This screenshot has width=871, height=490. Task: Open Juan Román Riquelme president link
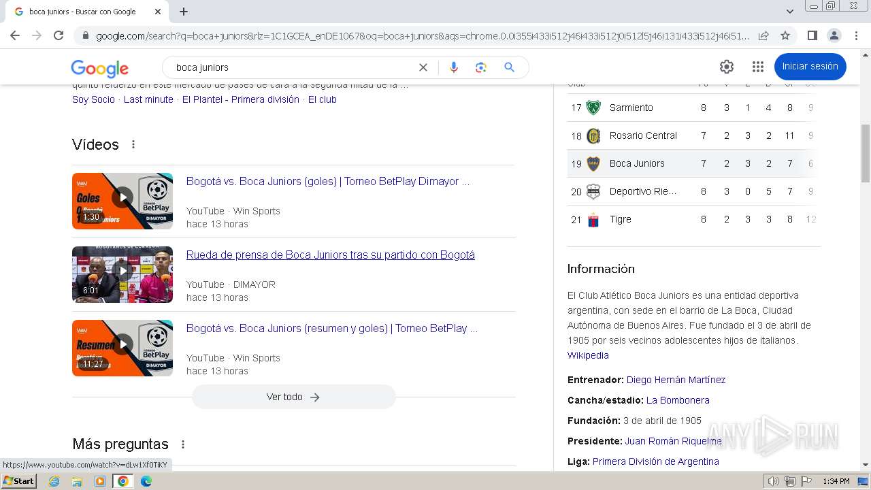pos(673,441)
